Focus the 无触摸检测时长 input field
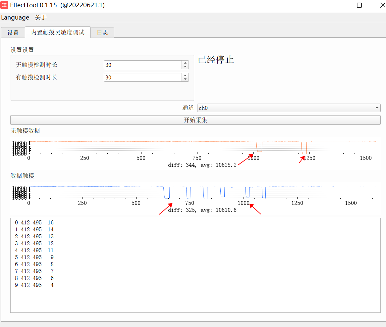This screenshot has height=327, width=386. pyautogui.click(x=143, y=65)
